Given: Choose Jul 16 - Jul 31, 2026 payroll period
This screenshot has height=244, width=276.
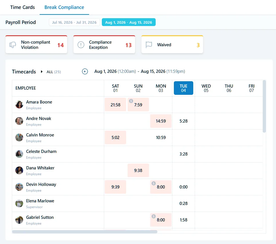Looking at the screenshot, I should 74,22.
